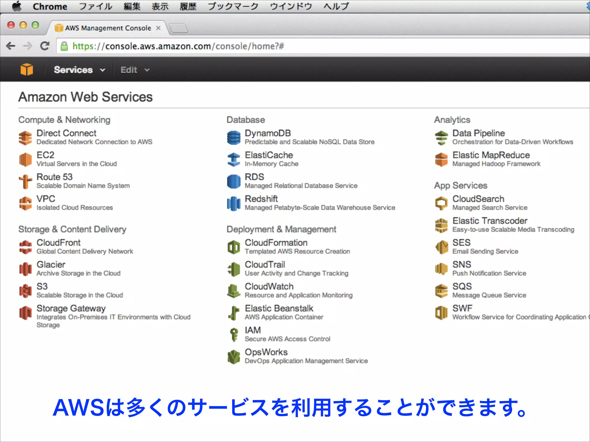
Task: Click the SQS queue icon
Action: click(x=441, y=291)
